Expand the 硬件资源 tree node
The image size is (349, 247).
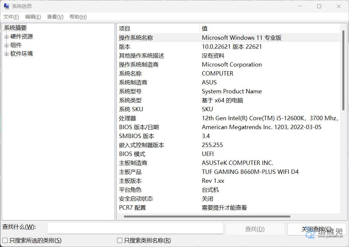(6, 37)
